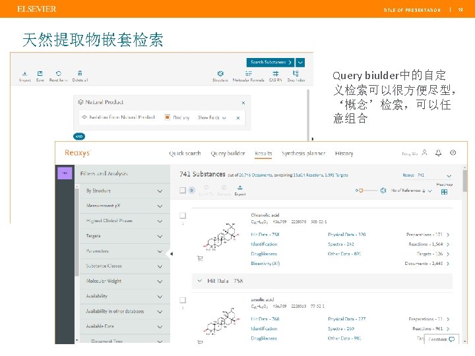475x356 pixels.
Task: Open dropdown arrow beside Search Substances
Action: point(300,63)
